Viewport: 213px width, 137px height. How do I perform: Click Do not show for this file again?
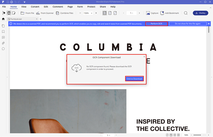point(188,24)
